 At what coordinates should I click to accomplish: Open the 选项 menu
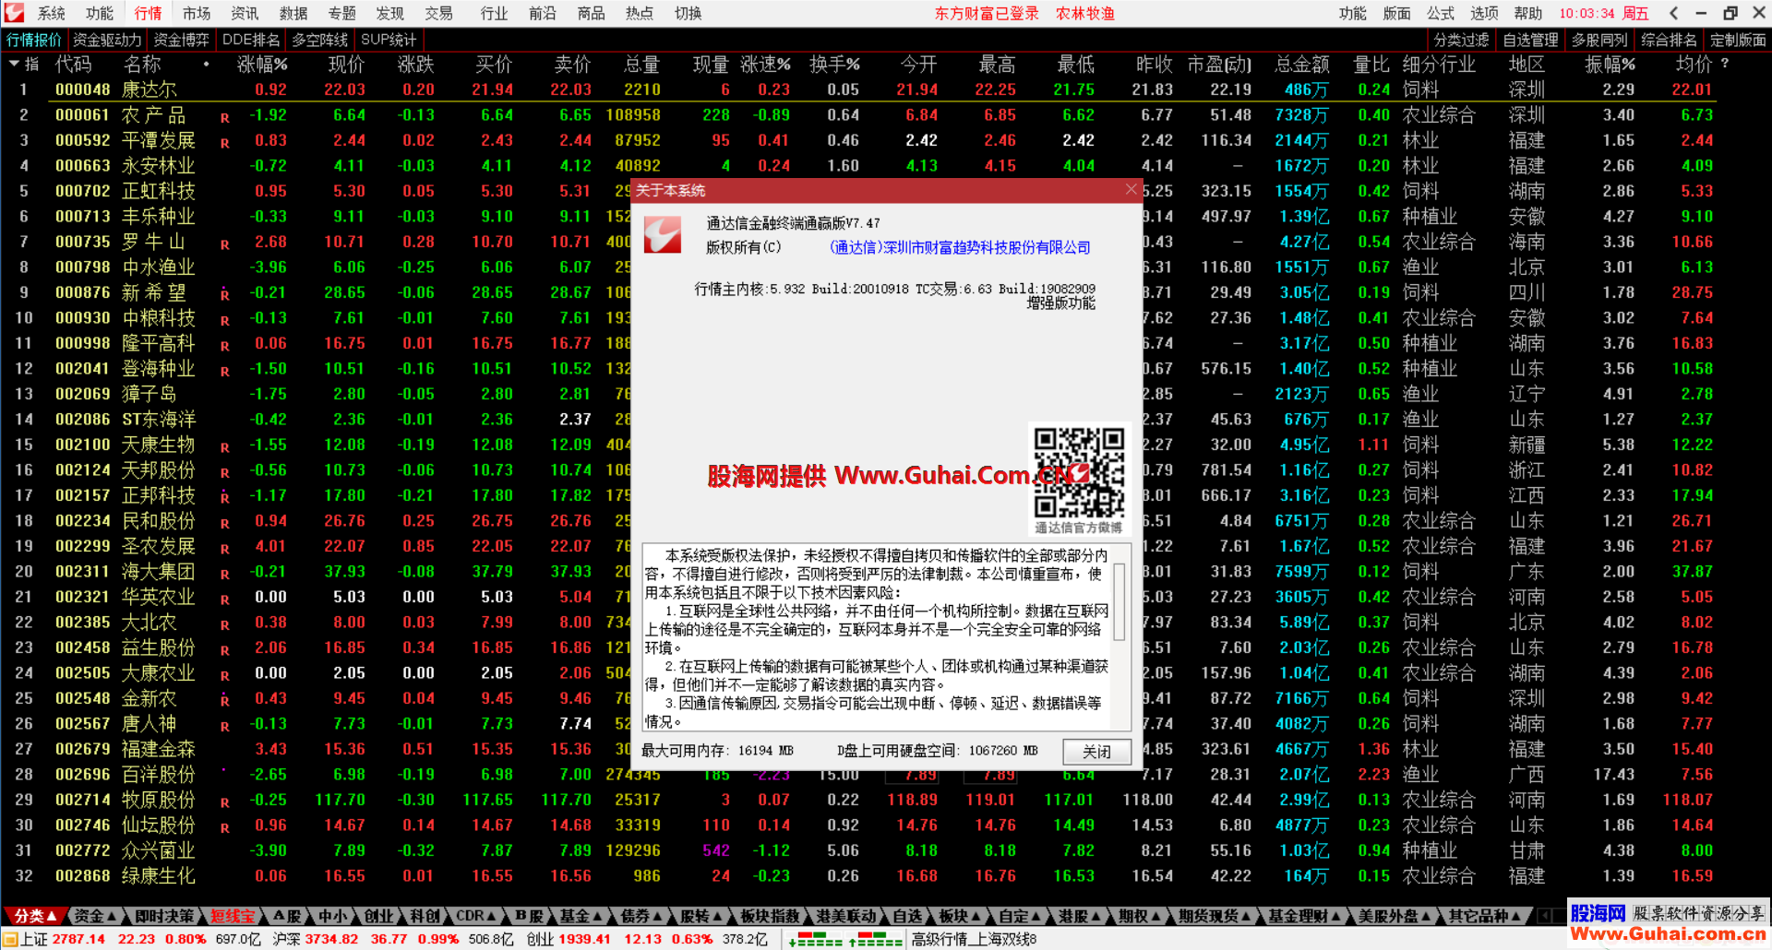pos(1484,13)
